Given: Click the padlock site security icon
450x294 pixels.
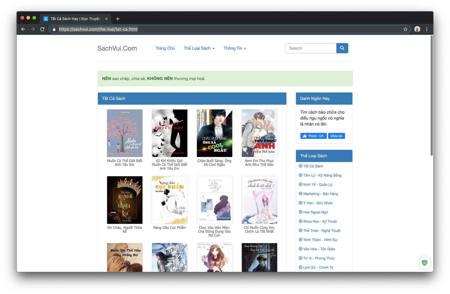Looking at the screenshot, I should [54, 29].
